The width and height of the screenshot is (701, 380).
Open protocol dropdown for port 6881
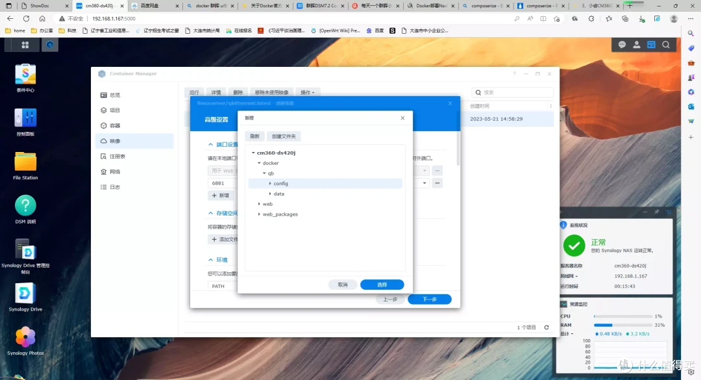tap(424, 183)
